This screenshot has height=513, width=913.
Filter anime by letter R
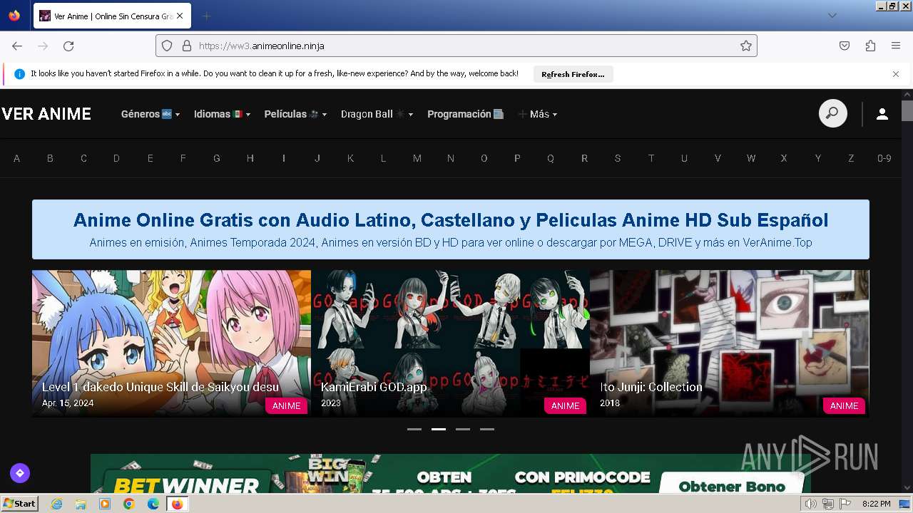click(584, 158)
